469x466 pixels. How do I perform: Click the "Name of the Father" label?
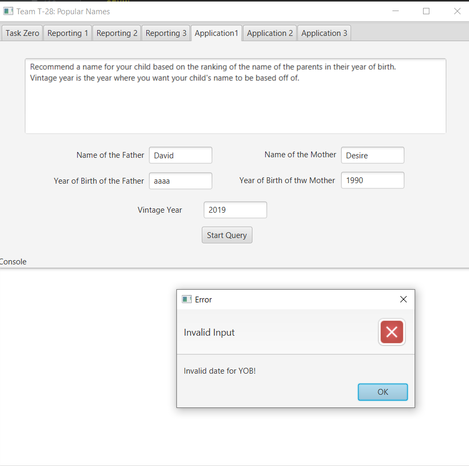point(110,155)
